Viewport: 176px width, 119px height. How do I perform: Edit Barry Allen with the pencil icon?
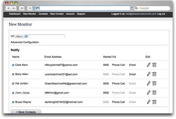[x=149, y=74]
